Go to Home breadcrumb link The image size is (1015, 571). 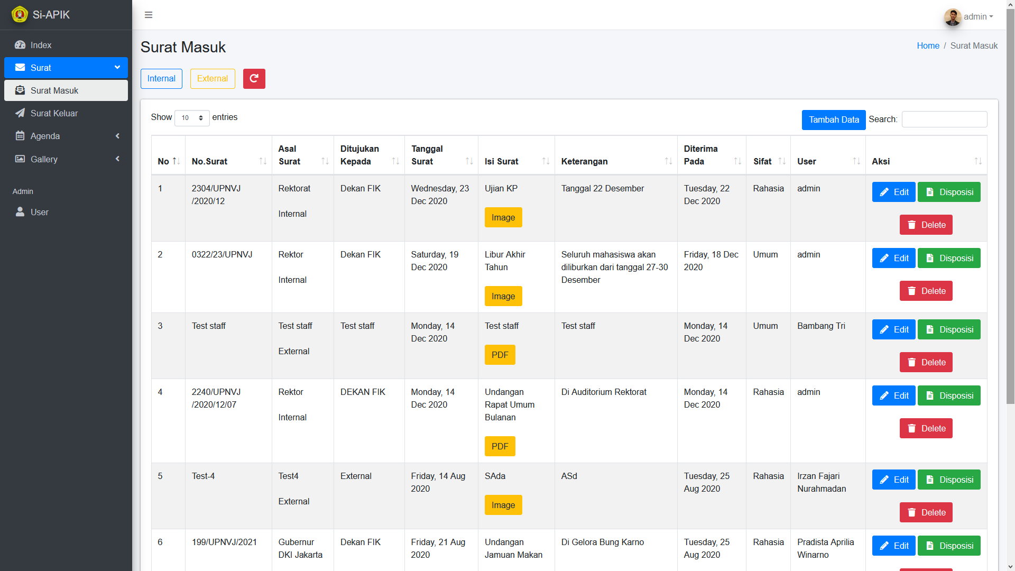click(x=928, y=45)
